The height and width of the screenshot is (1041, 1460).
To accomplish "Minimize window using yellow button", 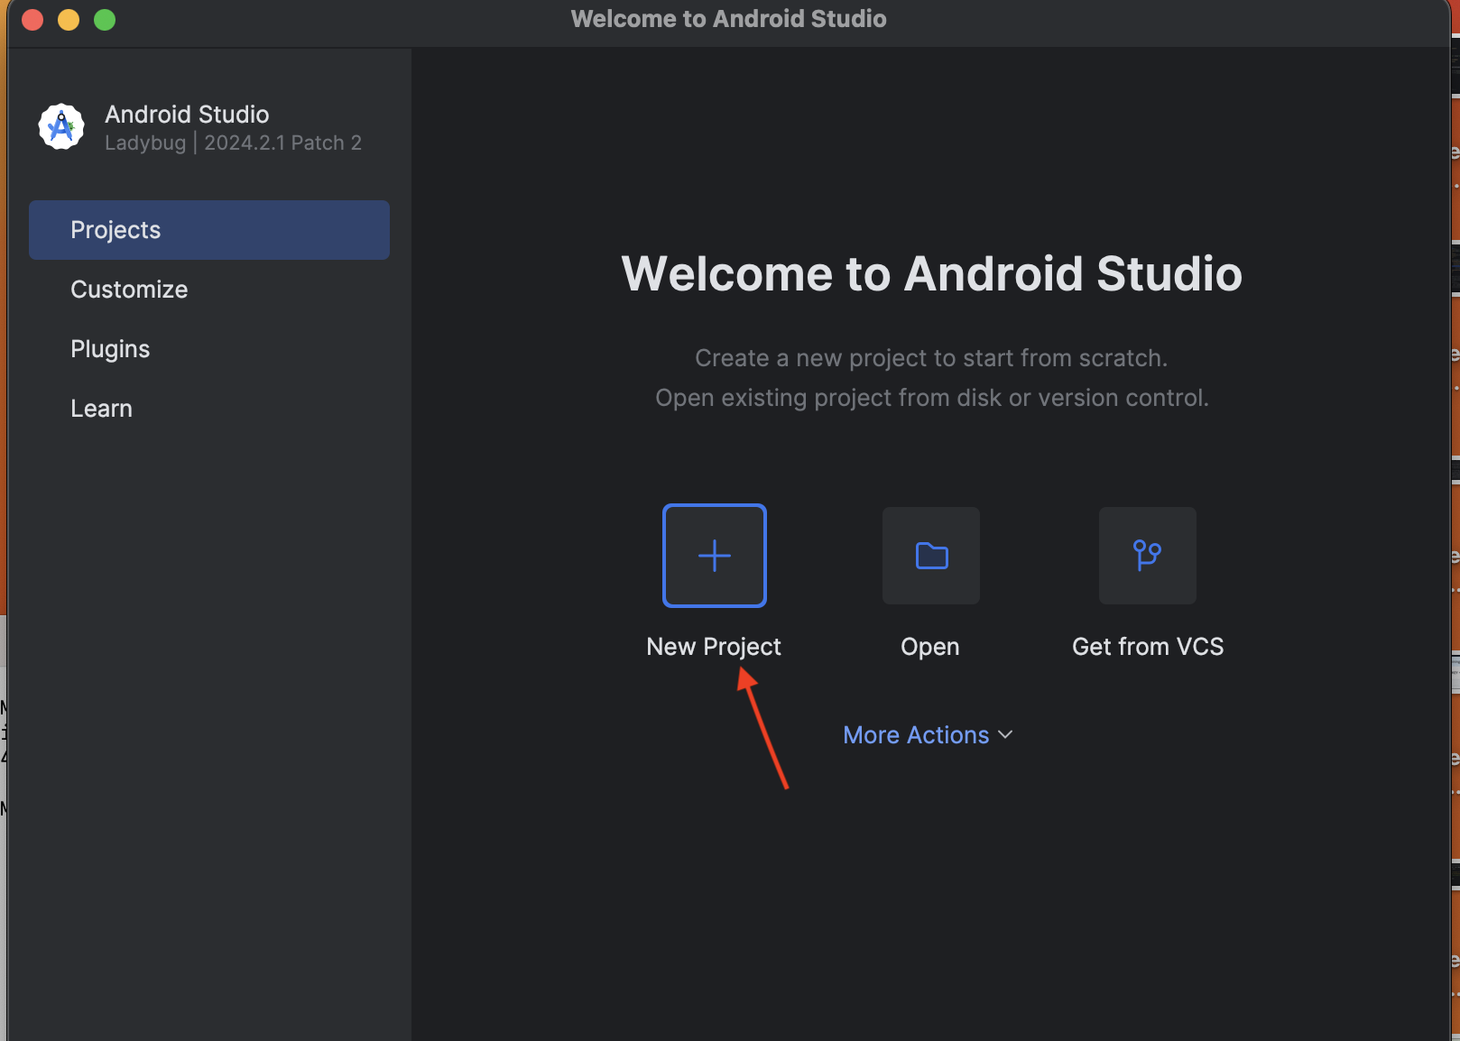I will click(69, 20).
